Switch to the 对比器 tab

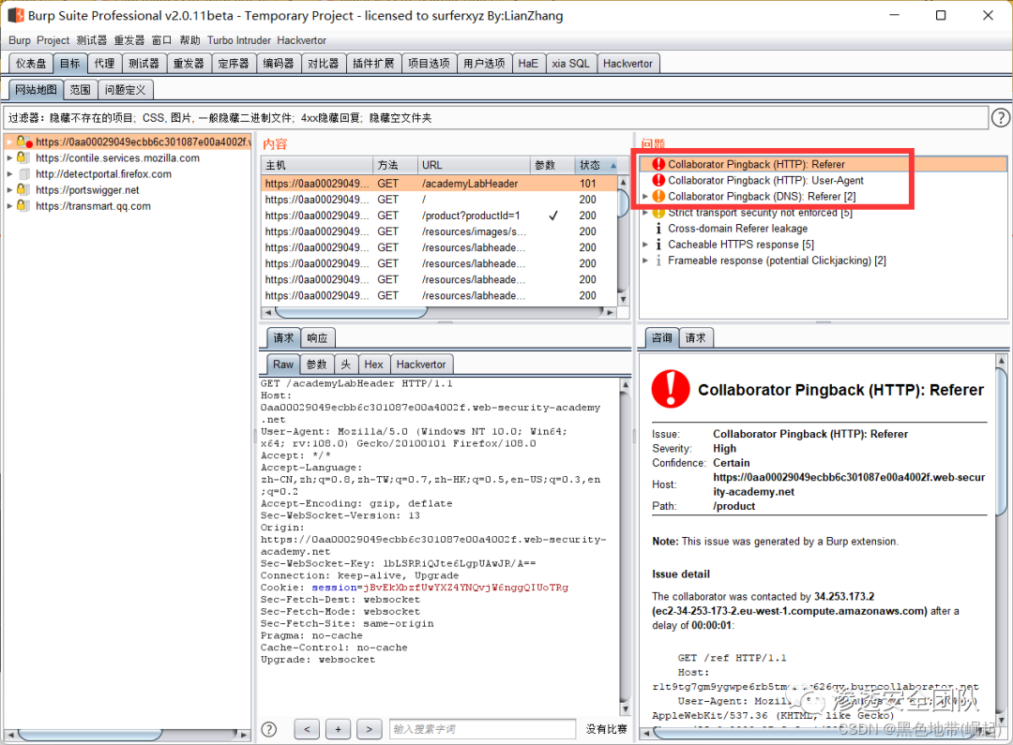pos(323,64)
